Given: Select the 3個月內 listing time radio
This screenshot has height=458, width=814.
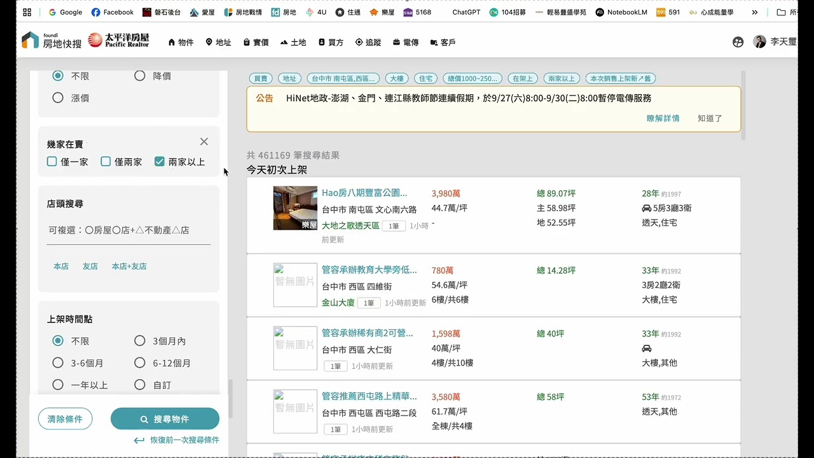Looking at the screenshot, I should coord(140,341).
